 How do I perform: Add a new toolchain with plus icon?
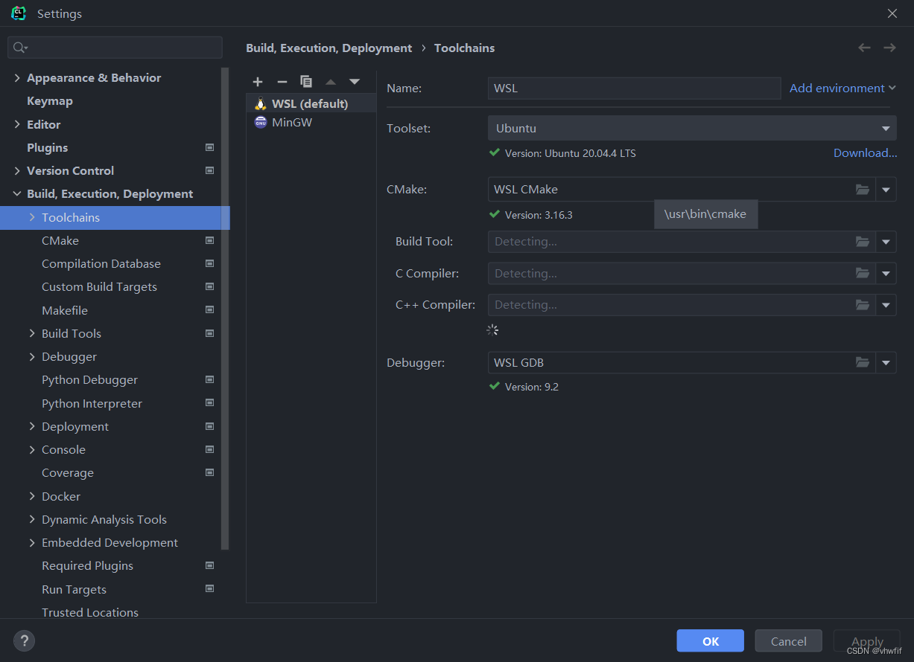pos(258,82)
